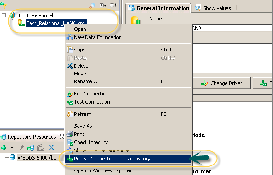Click the expand-all tree icon

coord(103,5)
